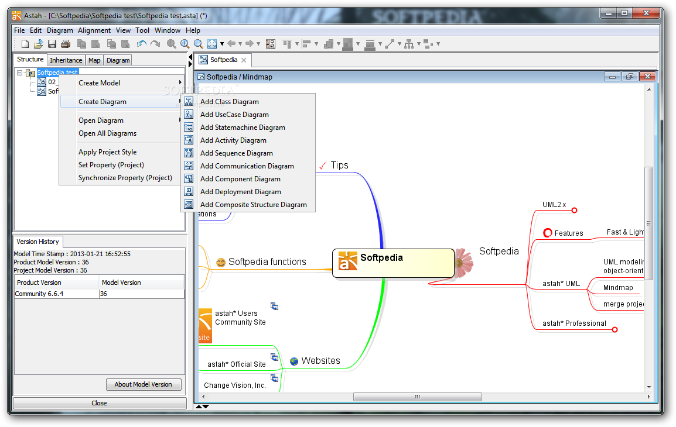The image size is (676, 427).
Task: Open the line style dropdown arrow
Action: (400, 44)
